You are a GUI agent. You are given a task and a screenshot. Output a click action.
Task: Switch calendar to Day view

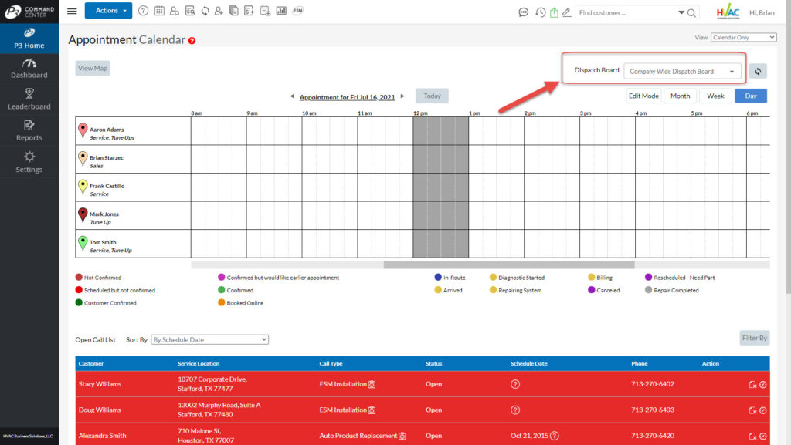751,96
